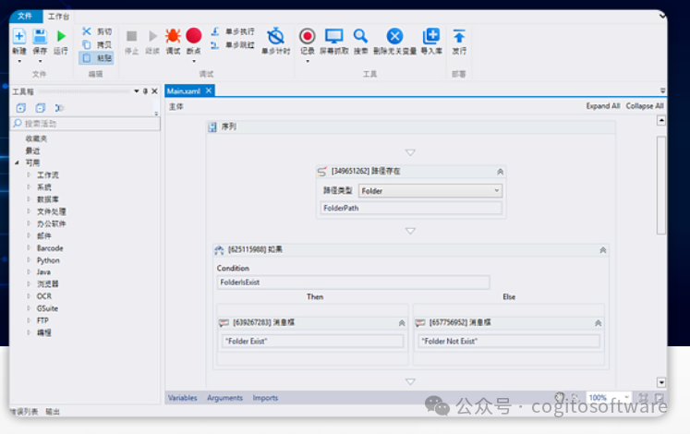This screenshot has width=690, height=434.
Task: Start debugging with the orange bug icon
Action: click(x=173, y=36)
